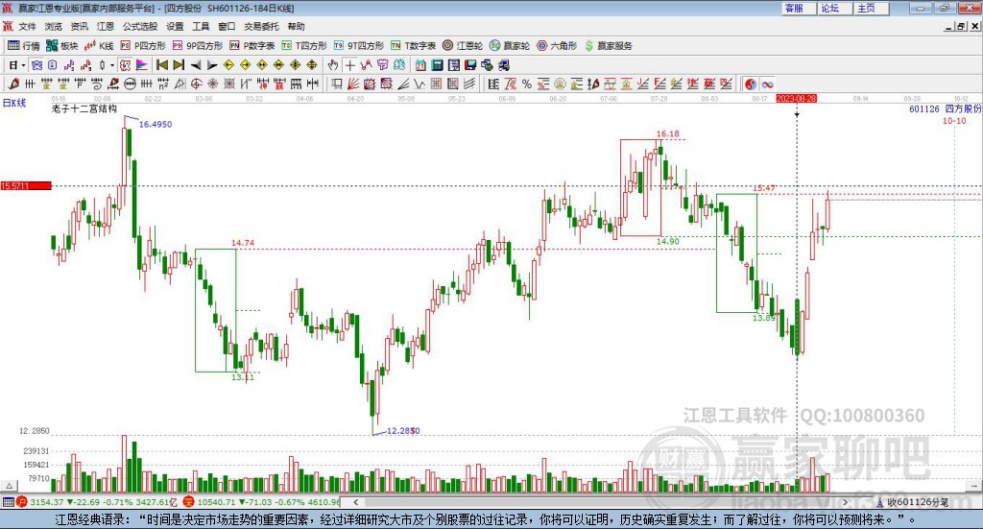This screenshot has height=529, width=983.
Task: Click the 主页 homepage button
Action: pyautogui.click(x=871, y=8)
